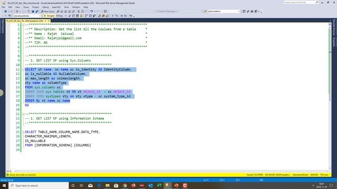Click the Display Estimated Execution Plan icon
337x189 pixels.
tap(74, 16)
